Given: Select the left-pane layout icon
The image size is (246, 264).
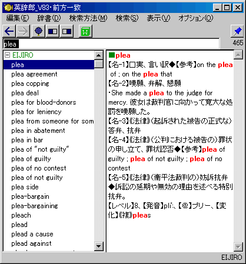Looking at the screenshot, I should (52, 31).
